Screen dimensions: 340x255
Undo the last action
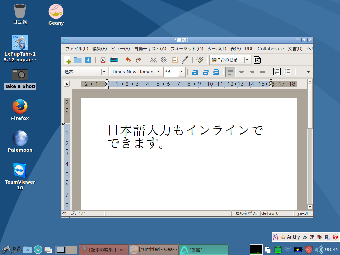128,60
